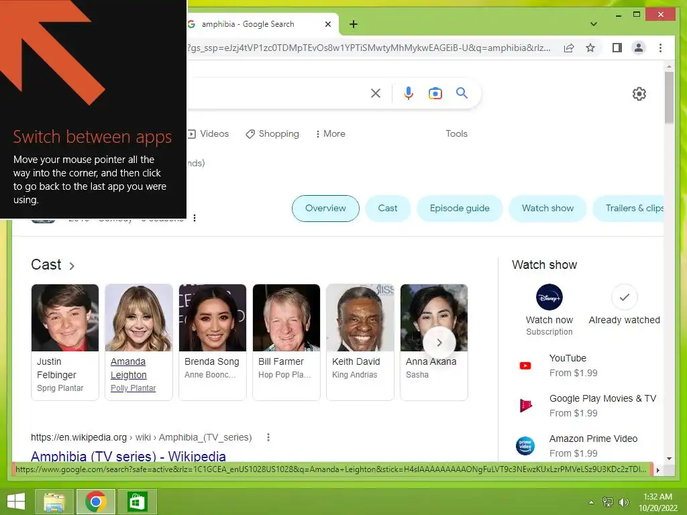This screenshot has height=515, width=687.
Task: Click the YouTube From $1.99 price
Action: pyautogui.click(x=574, y=373)
